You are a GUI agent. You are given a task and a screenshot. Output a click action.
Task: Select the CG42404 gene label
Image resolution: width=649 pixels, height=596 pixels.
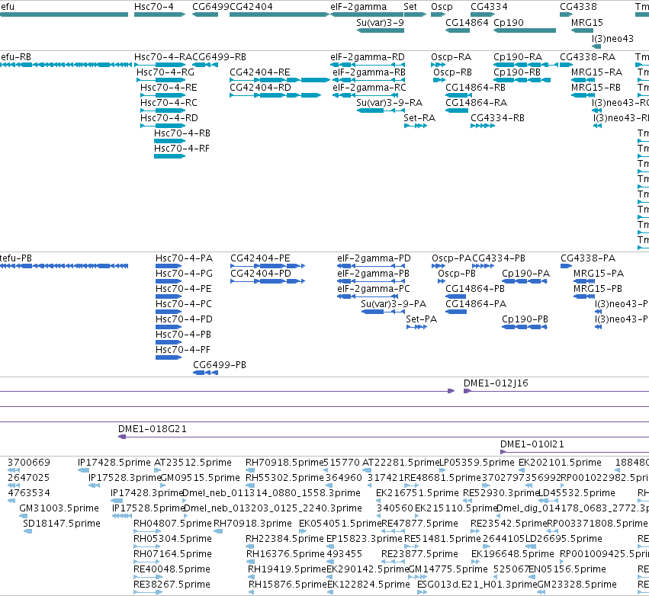coord(251,7)
